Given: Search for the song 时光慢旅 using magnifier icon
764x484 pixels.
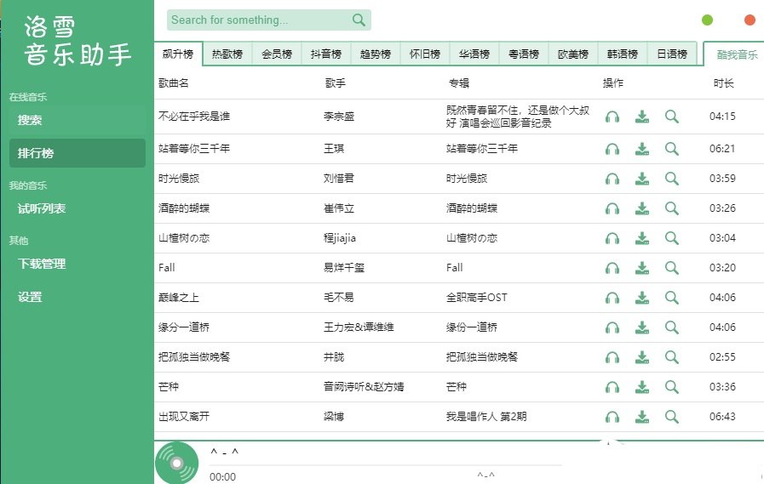Looking at the screenshot, I should point(672,179).
